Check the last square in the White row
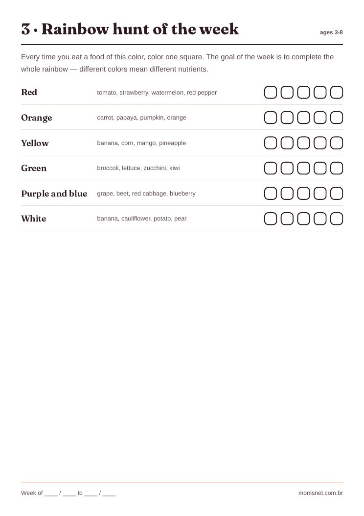The image size is (364, 516). coord(337,219)
